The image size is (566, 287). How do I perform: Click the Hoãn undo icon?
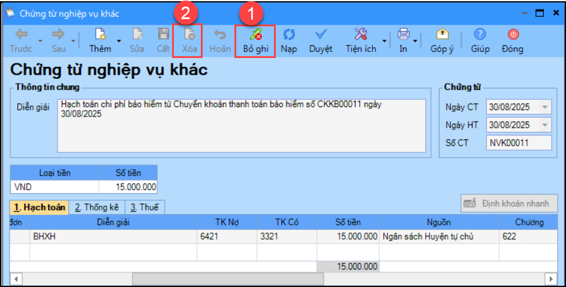pos(220,35)
